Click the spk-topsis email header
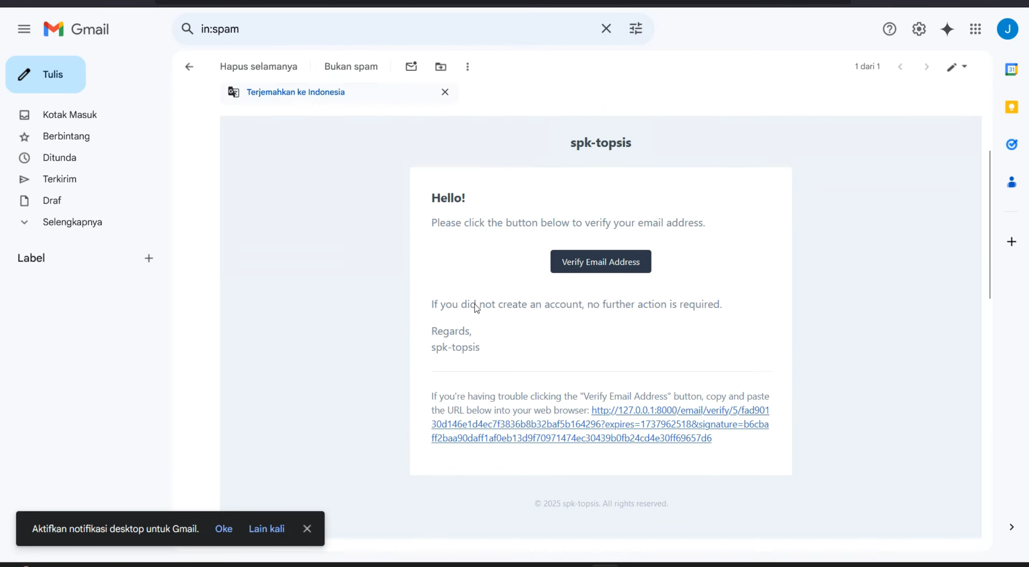This screenshot has width=1029, height=567. click(x=600, y=143)
